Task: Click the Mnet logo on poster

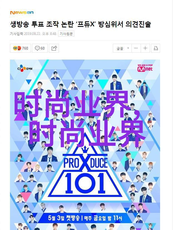Action: 145,68
